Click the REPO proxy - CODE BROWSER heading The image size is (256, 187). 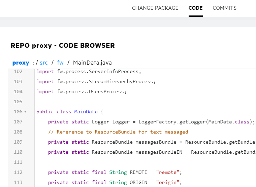[x=63, y=46]
